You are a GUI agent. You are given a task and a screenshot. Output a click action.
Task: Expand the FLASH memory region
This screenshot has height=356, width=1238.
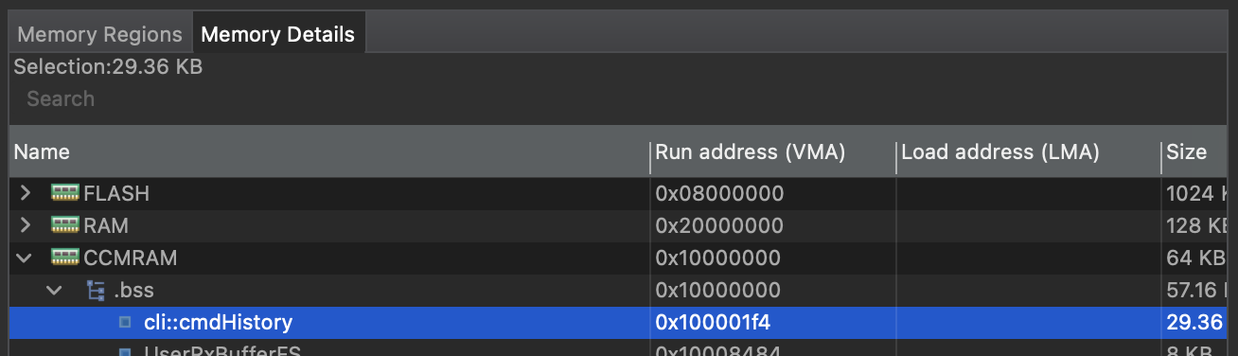pyautogui.click(x=26, y=193)
